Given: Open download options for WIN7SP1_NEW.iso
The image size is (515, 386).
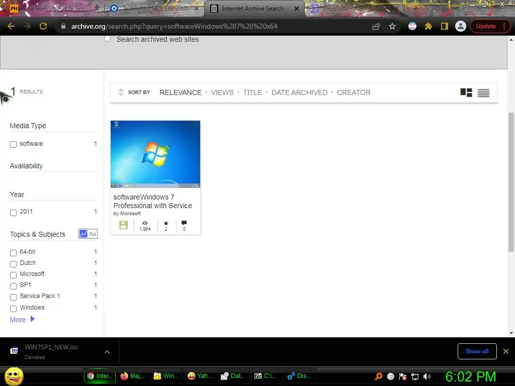Looking at the screenshot, I should click(x=107, y=352).
